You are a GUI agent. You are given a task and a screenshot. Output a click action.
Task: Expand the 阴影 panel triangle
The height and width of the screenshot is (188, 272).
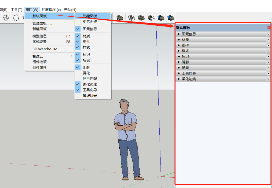coord(179,62)
